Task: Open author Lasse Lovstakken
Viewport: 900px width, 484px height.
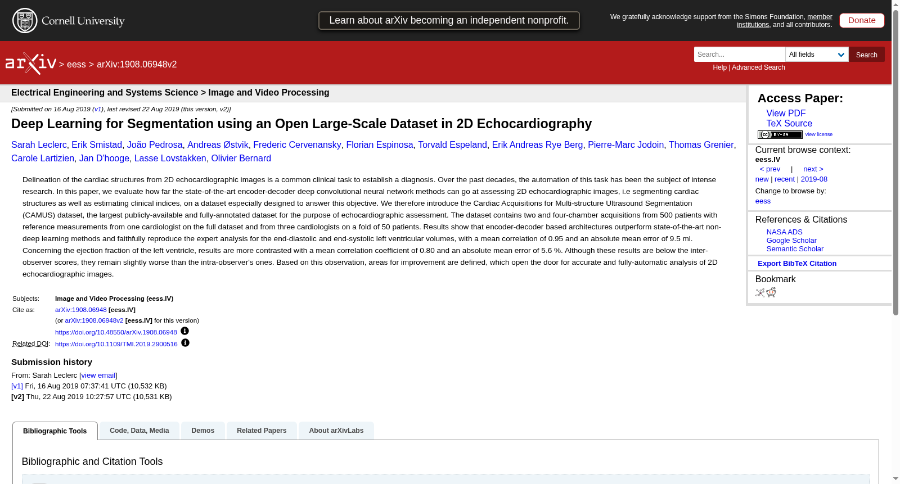Action: 170,159
